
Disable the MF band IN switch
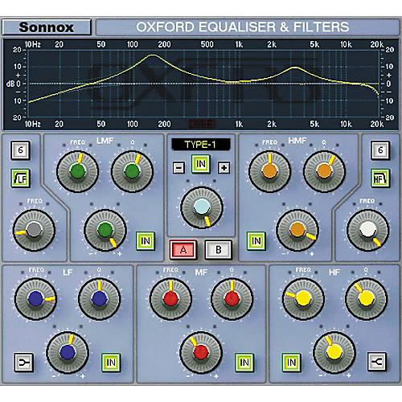pos(244,363)
